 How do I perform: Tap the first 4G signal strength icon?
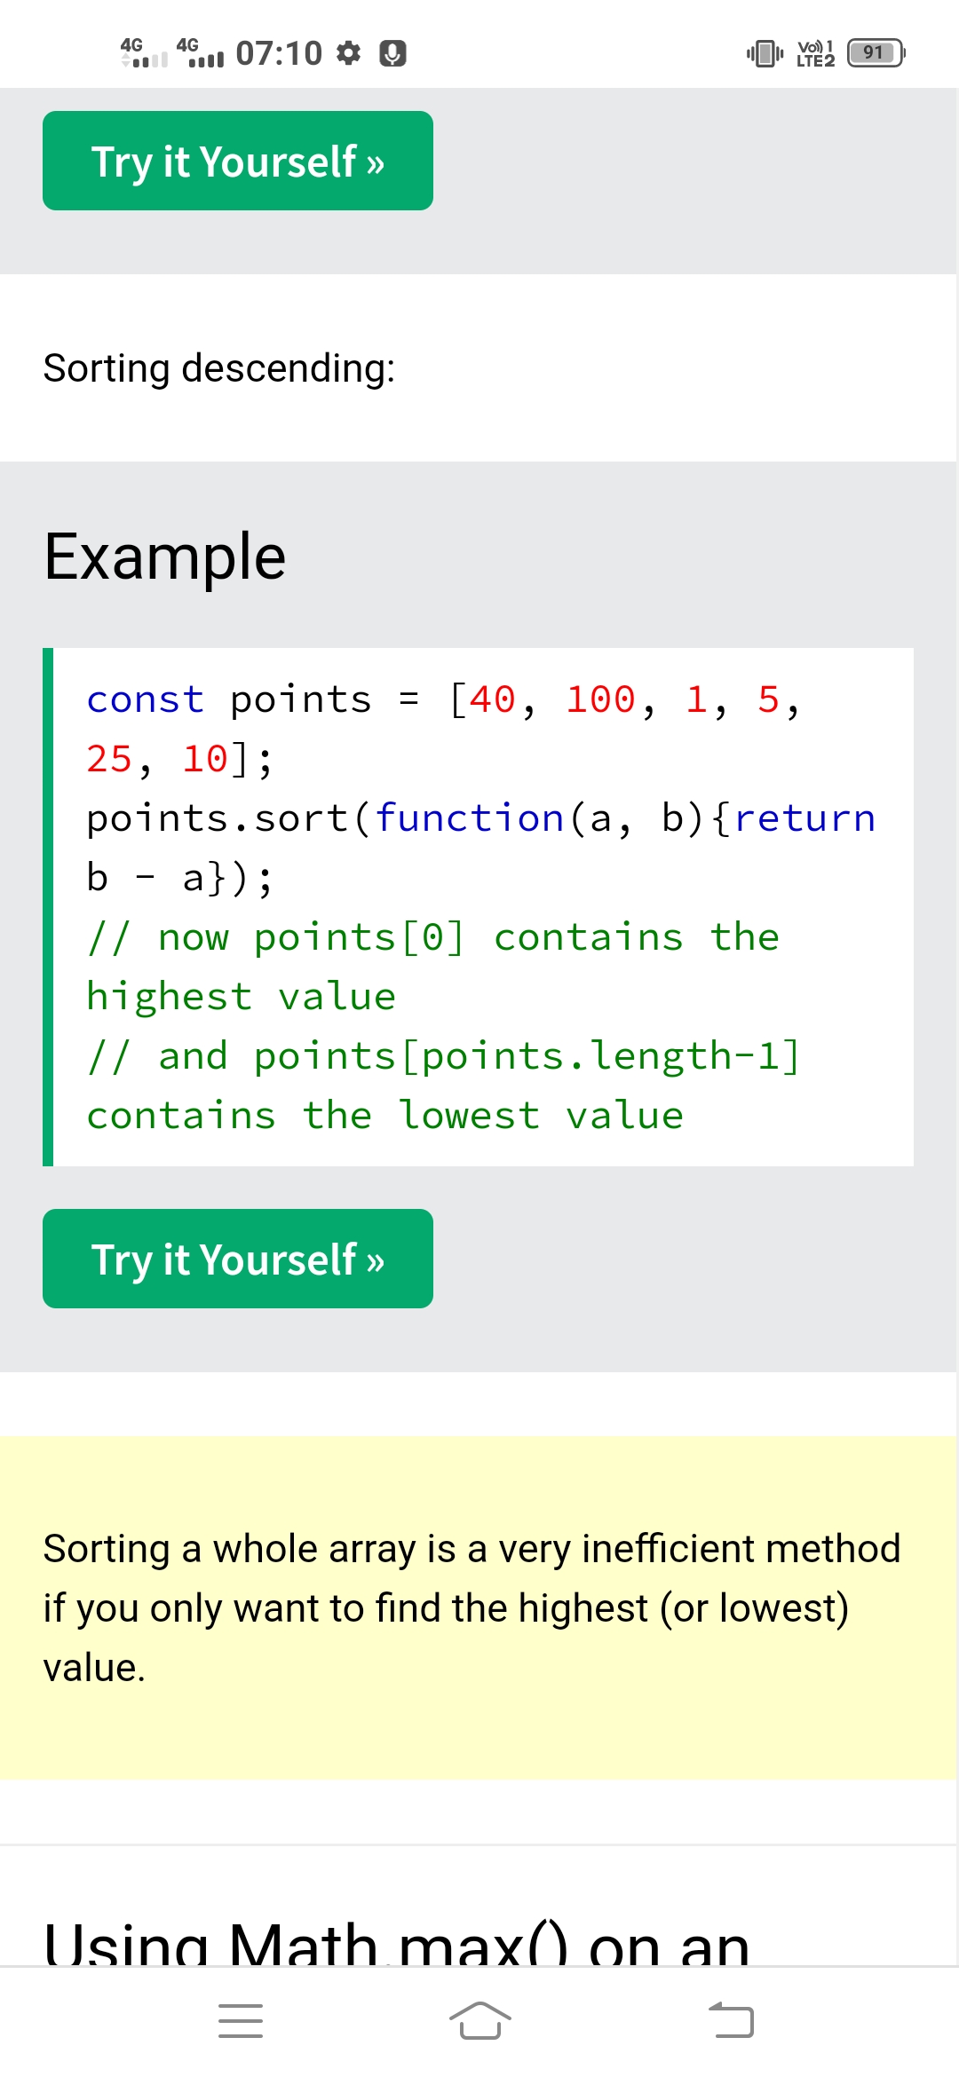point(144,53)
